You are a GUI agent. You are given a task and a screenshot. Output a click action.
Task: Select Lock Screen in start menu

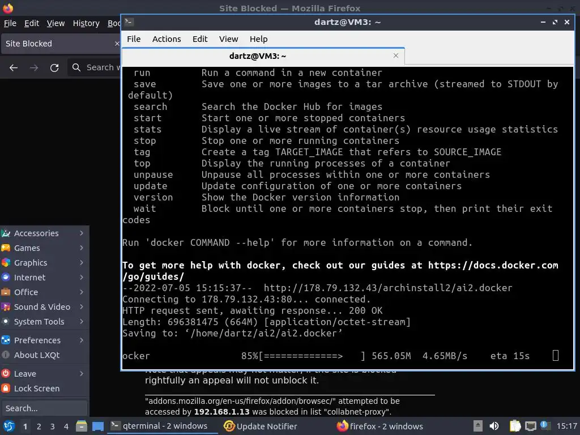pyautogui.click(x=44, y=389)
